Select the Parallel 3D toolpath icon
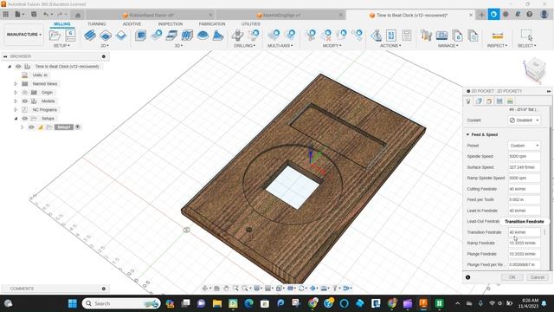Viewport: 554px width, 312px height. (171, 36)
